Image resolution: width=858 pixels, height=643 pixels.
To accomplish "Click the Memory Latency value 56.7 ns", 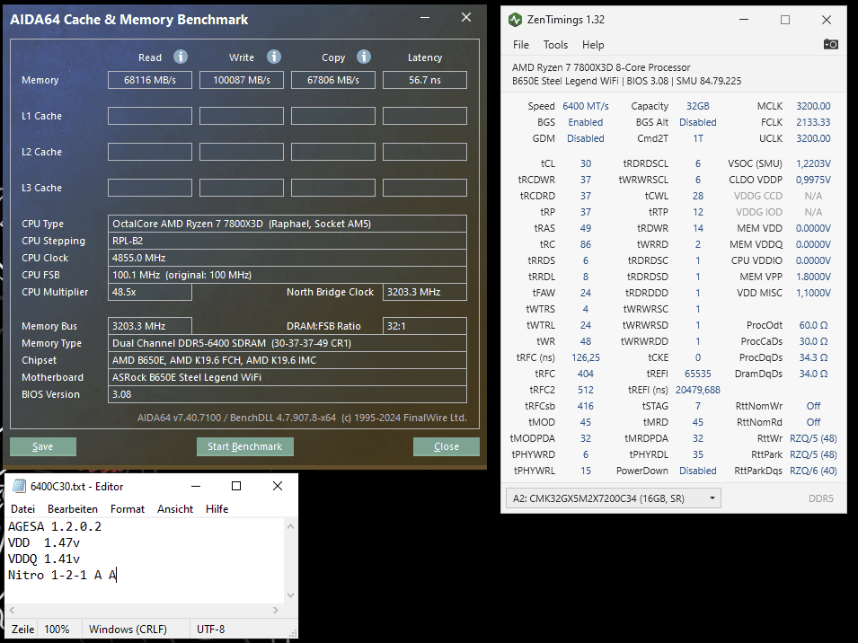I will point(425,80).
